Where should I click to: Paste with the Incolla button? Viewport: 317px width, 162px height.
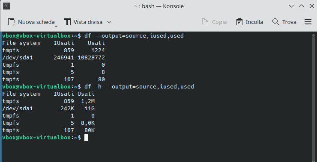coord(250,22)
